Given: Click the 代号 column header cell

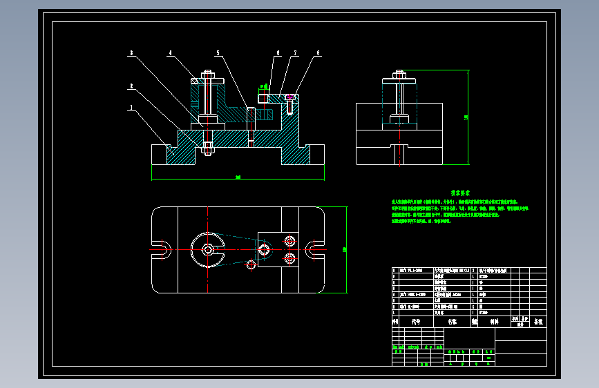Looking at the screenshot, I should click(x=416, y=322).
